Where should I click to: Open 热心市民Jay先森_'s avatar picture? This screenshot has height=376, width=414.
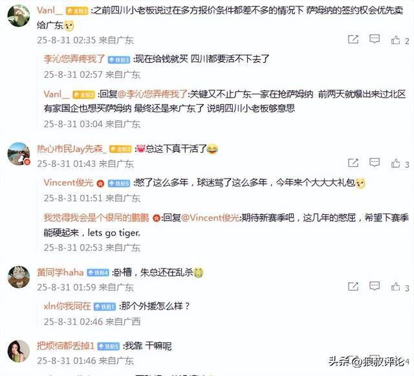[19, 154]
